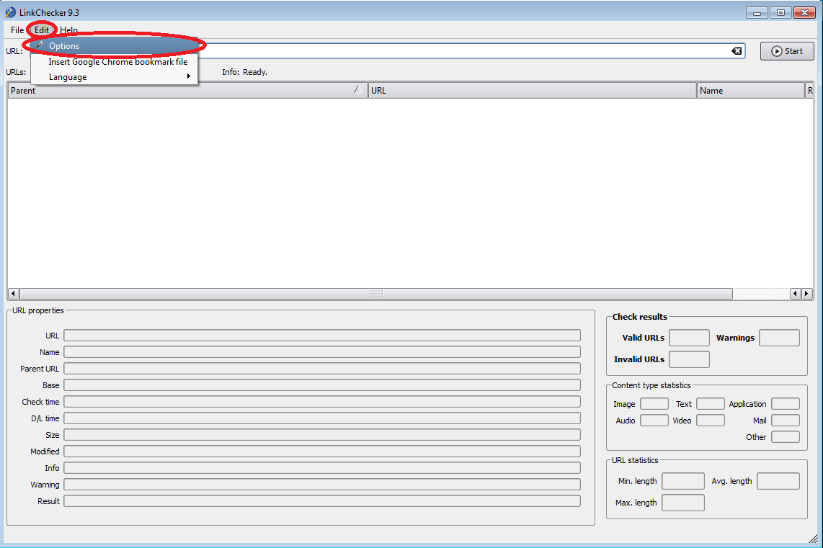Open the File menu

pos(17,30)
